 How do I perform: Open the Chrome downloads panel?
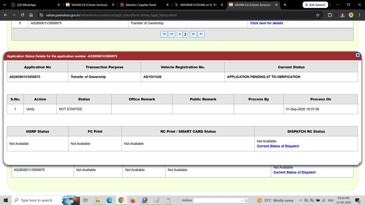[342, 15]
